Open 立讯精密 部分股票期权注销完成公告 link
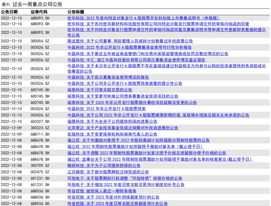271x206 pixels. (x=108, y=172)
